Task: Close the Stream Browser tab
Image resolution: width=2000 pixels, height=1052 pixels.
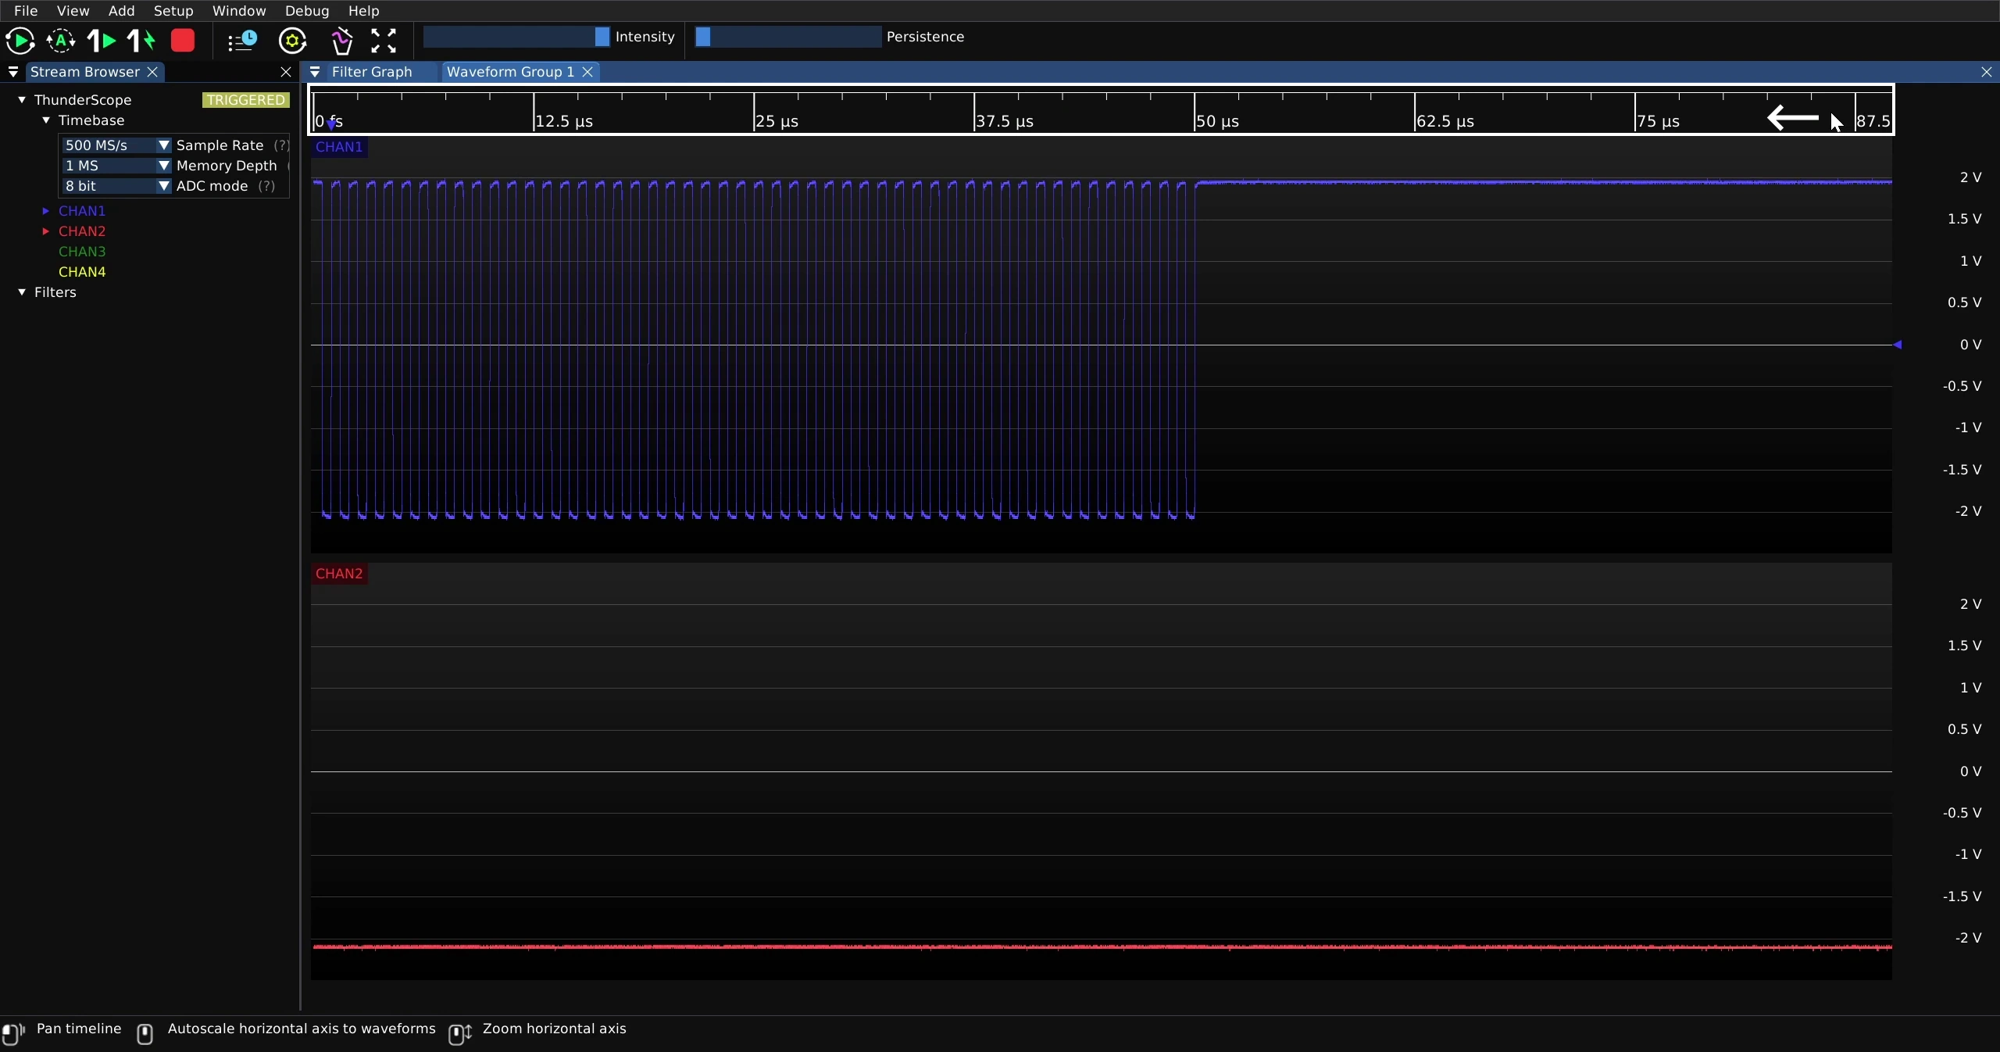Action: point(153,72)
